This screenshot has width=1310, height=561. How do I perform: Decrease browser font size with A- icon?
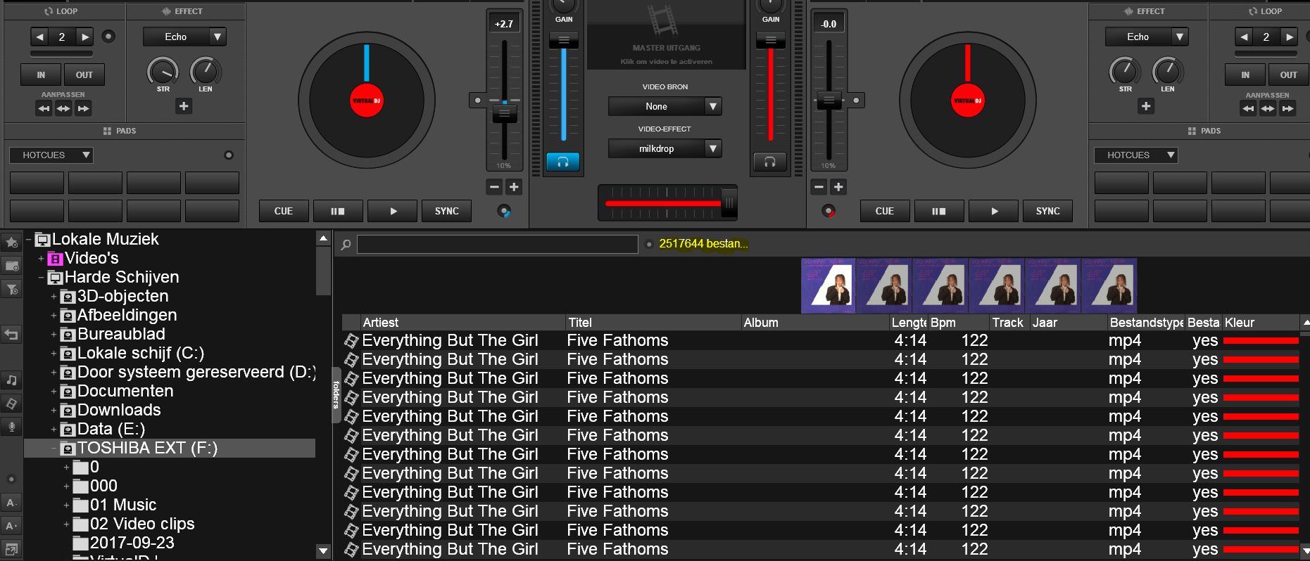click(11, 503)
